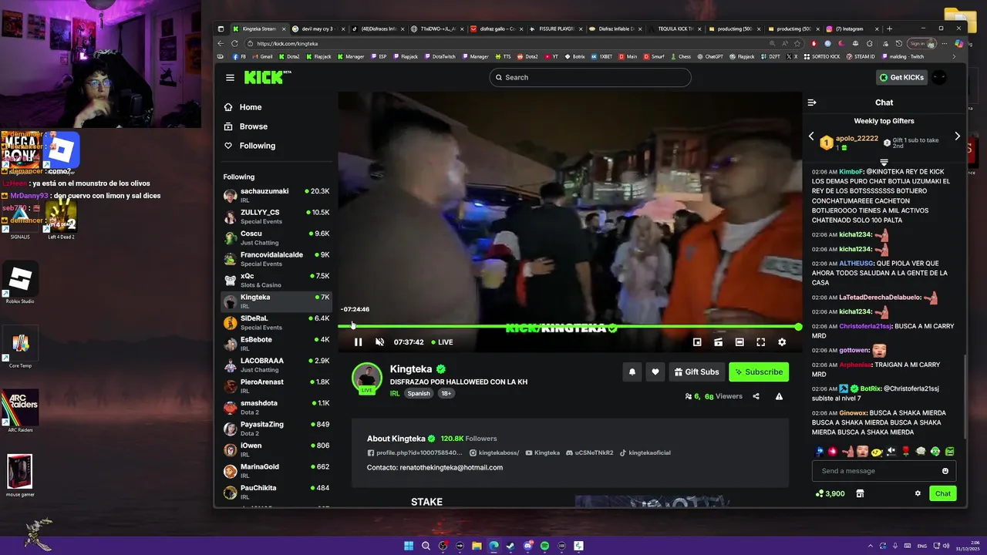
Task: Open Spotify from the taskbar
Action: pyautogui.click(x=544, y=546)
